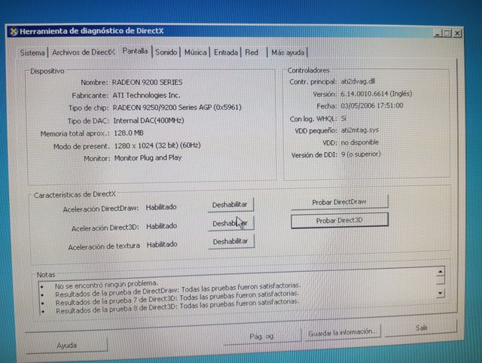Click Guardar la información button

coord(343,332)
